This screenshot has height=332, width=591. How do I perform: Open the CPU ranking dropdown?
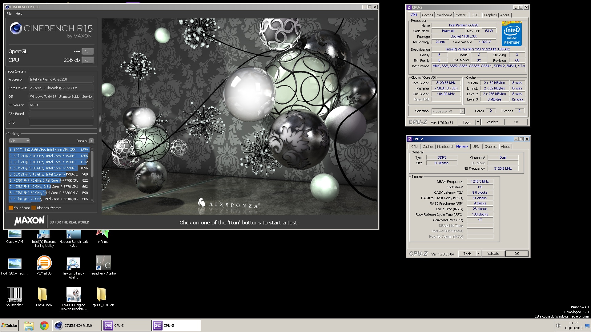[19, 141]
